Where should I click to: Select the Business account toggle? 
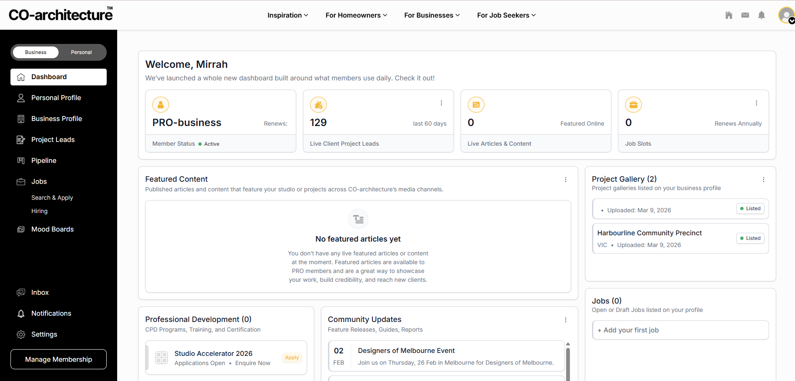pos(36,52)
